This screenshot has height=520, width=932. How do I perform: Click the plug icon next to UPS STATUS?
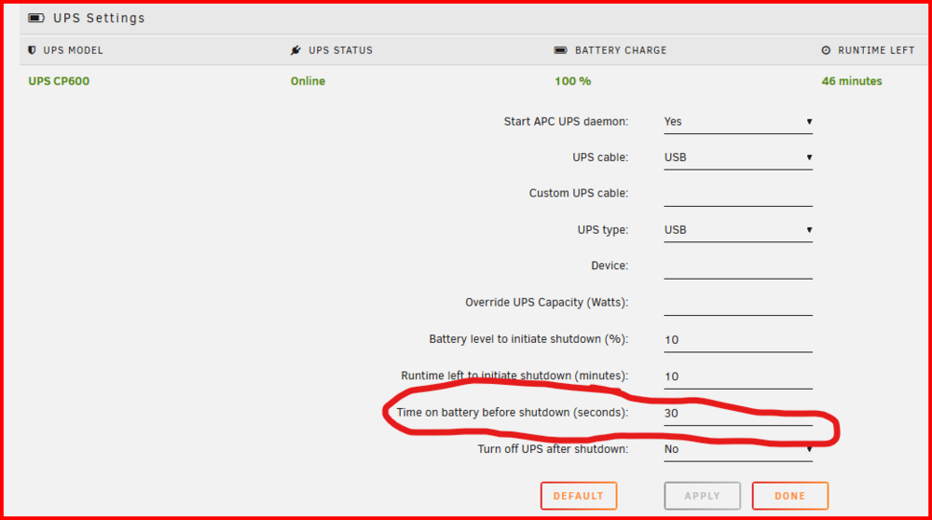pos(295,50)
